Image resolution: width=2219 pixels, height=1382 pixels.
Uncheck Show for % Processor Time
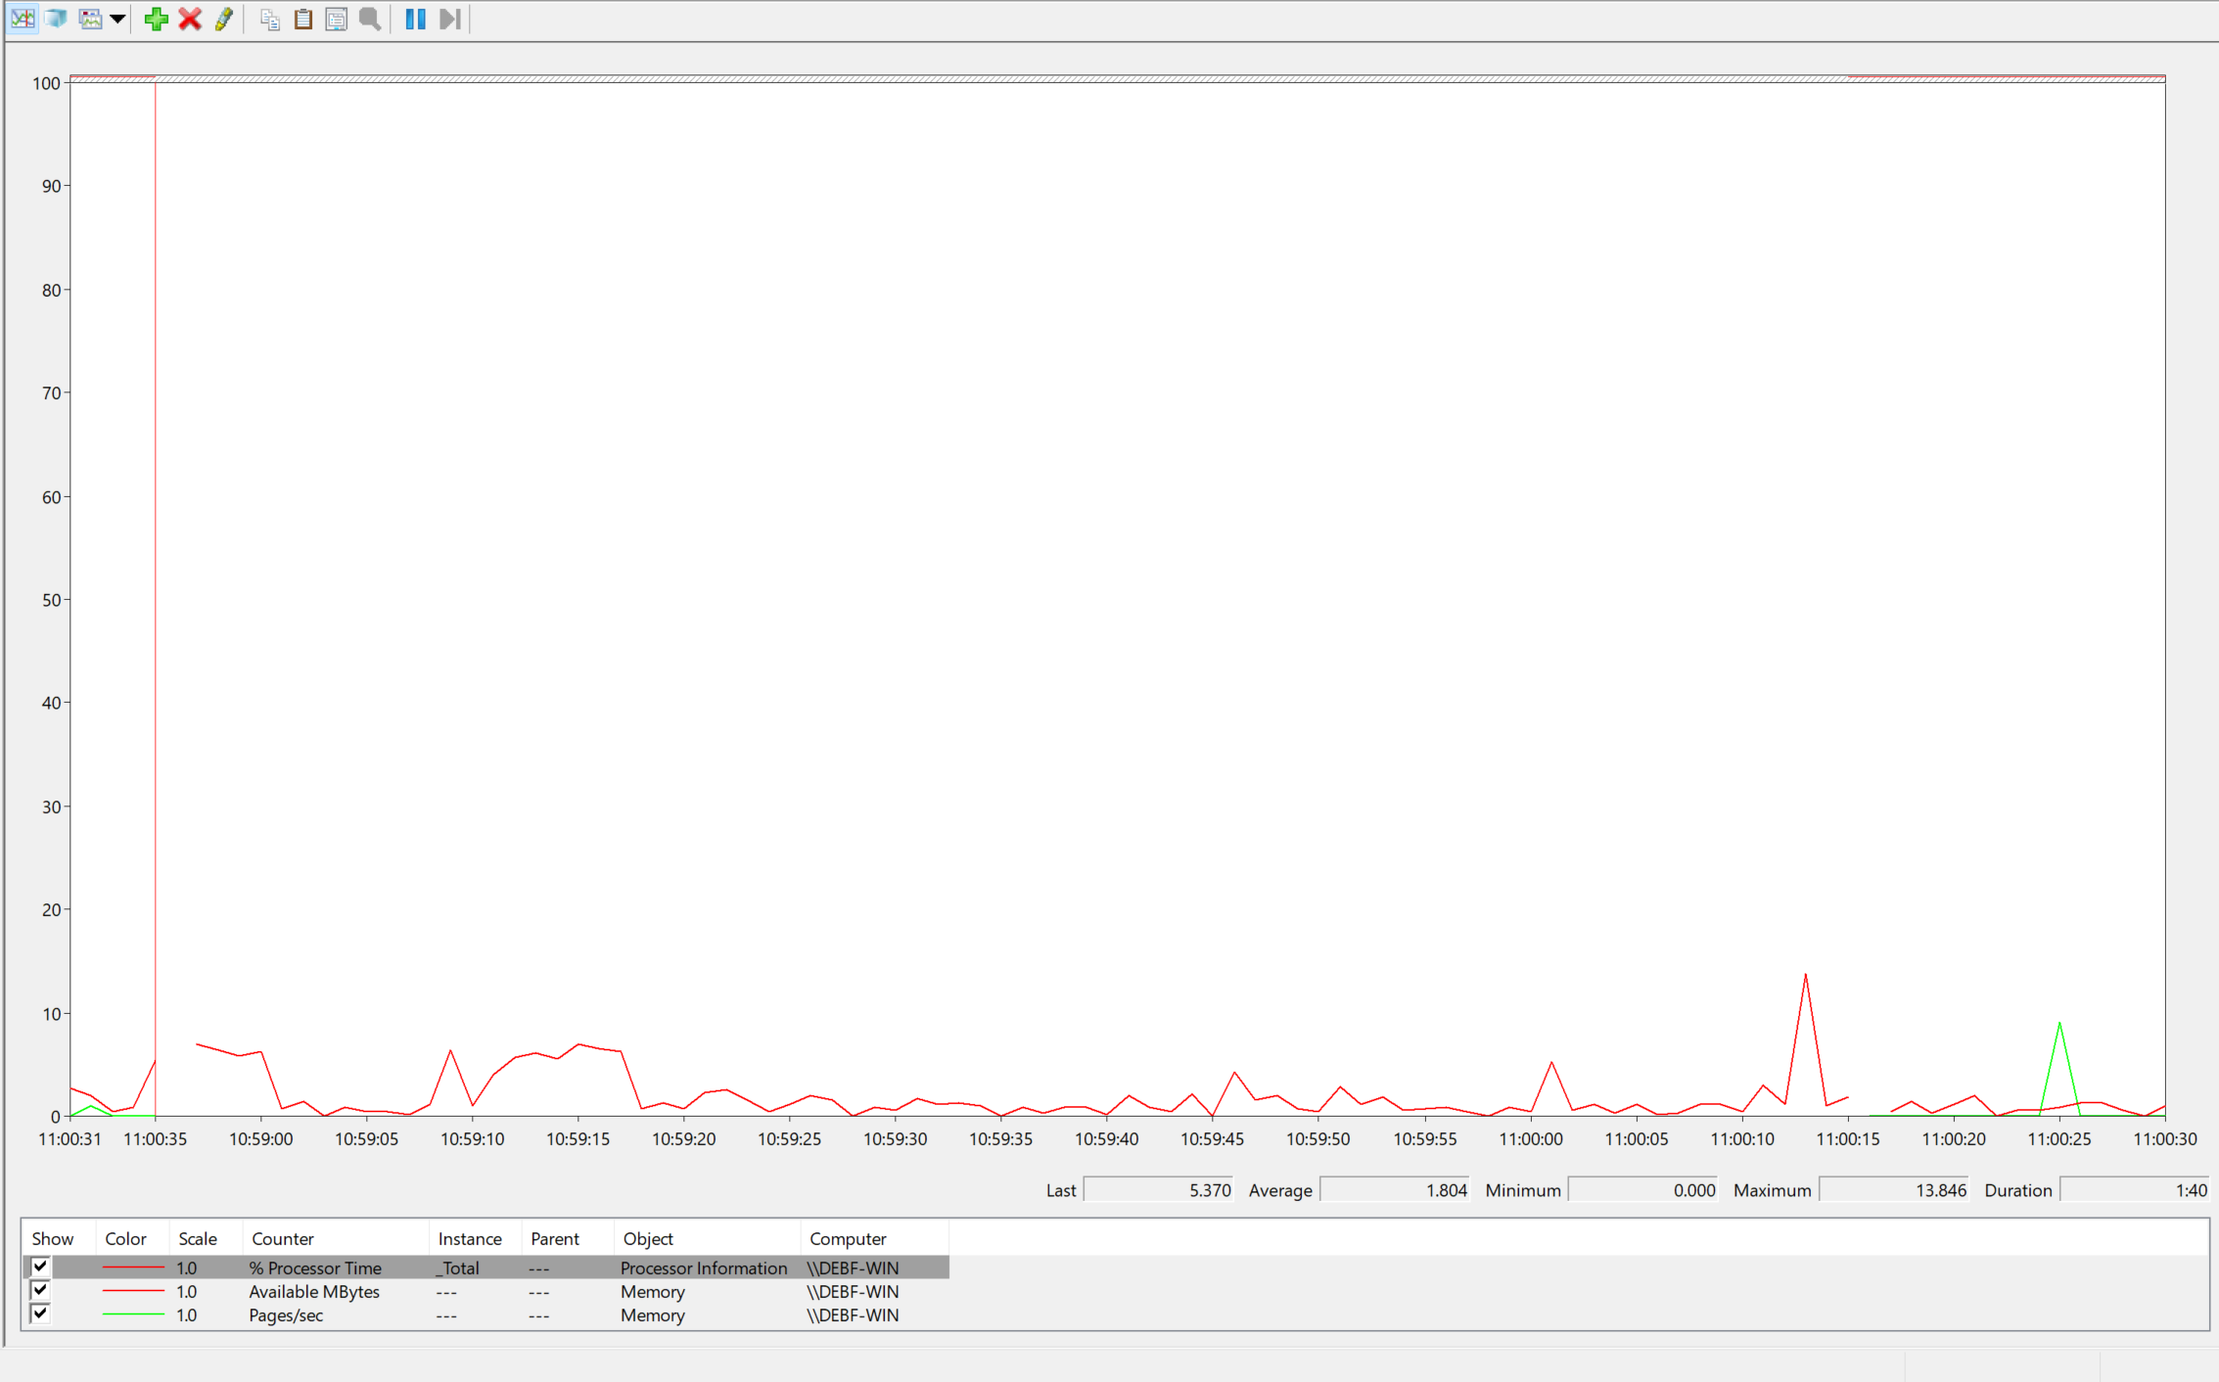pos(40,1267)
